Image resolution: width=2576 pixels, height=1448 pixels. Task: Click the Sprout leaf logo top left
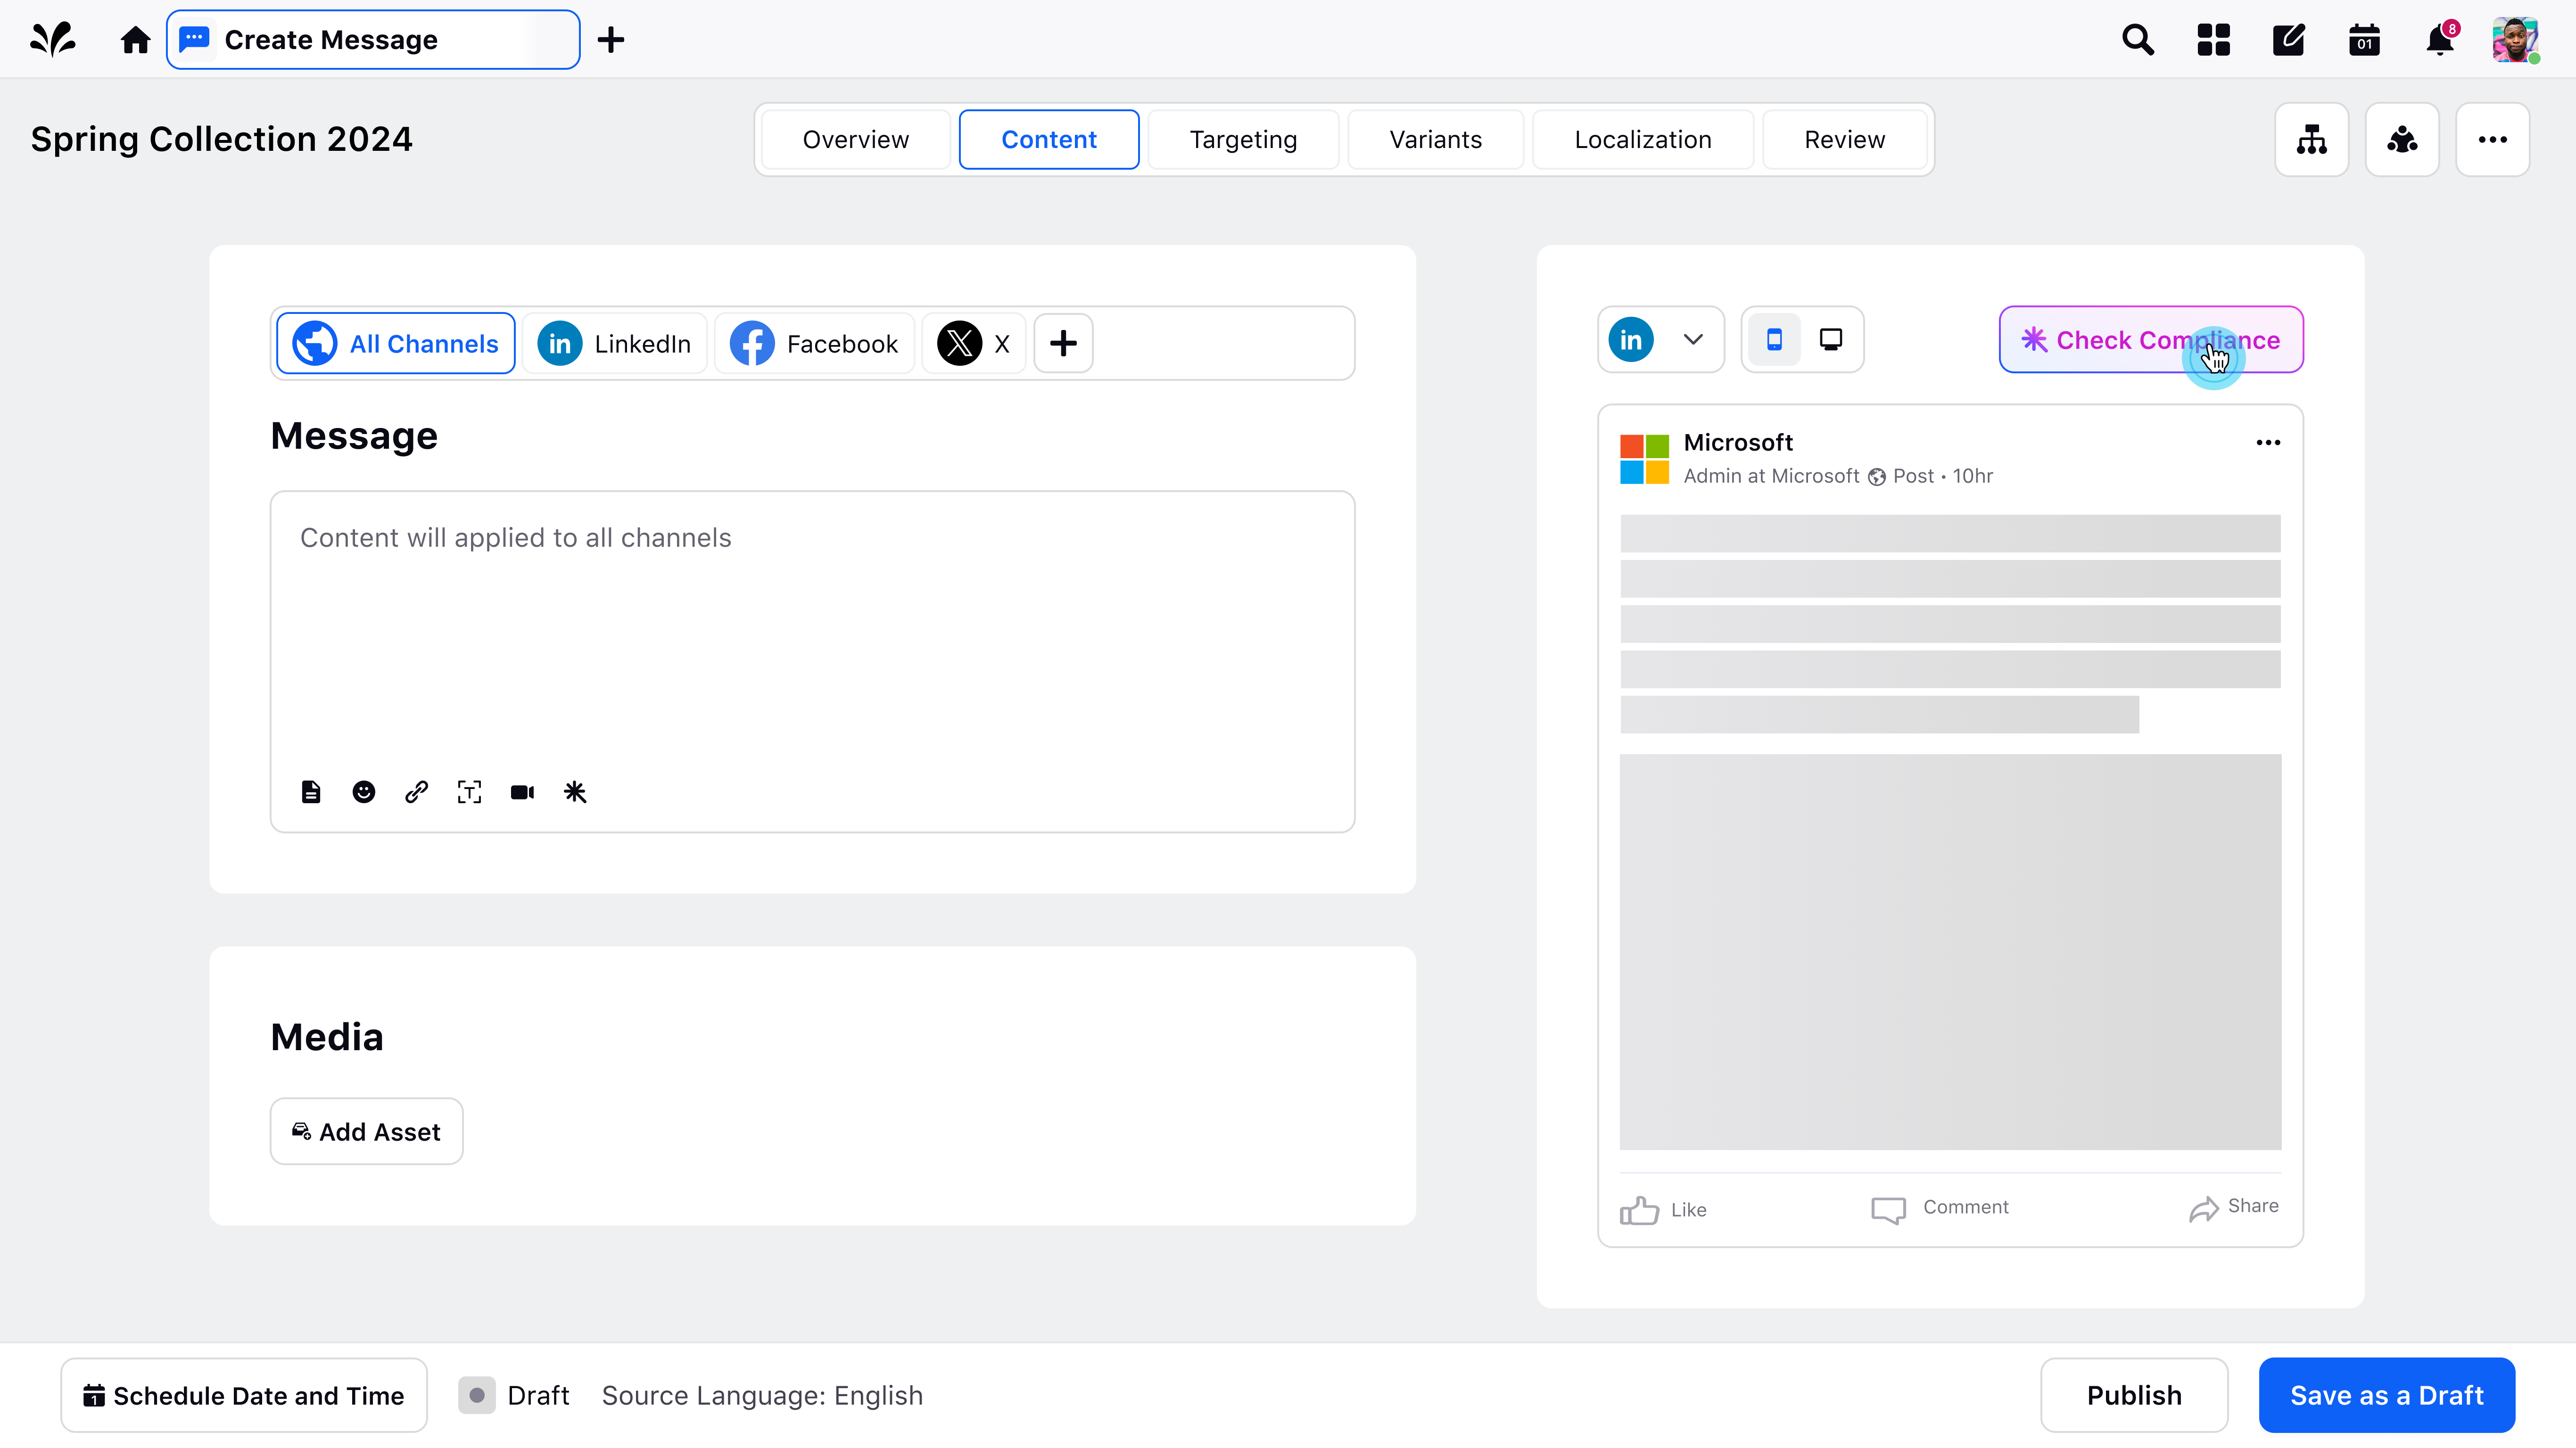51,39
